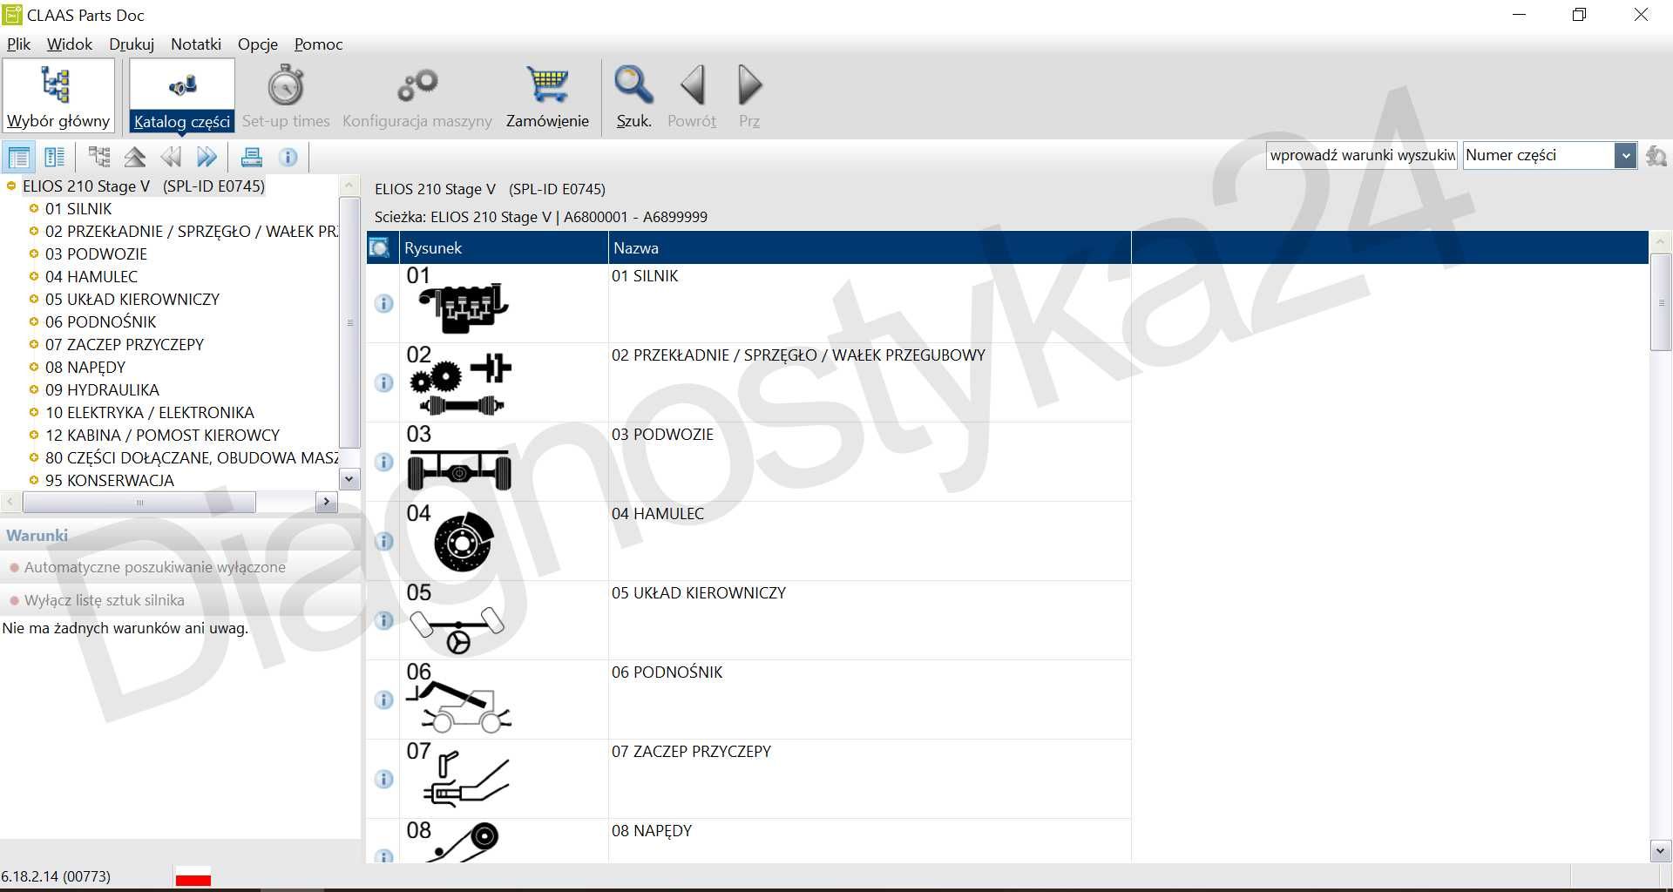Open the Opcje menu
This screenshot has height=892, width=1673.
(258, 44)
